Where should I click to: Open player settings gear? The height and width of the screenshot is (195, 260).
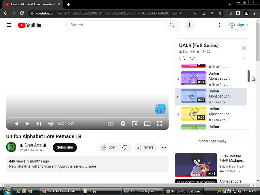click(123, 124)
